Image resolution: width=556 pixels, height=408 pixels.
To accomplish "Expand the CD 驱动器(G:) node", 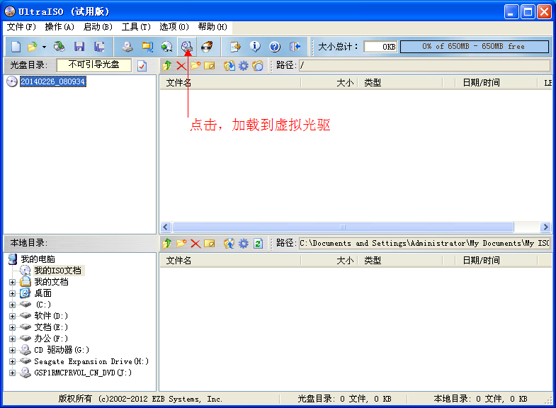I will (13, 350).
